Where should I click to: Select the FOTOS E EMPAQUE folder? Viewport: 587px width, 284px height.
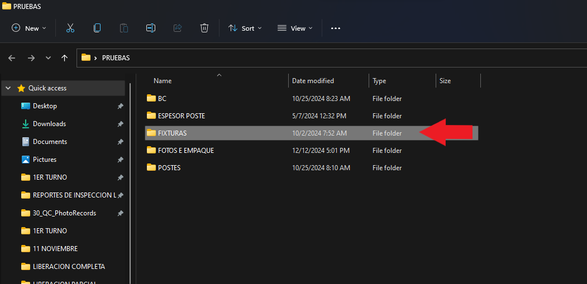tap(312, 151)
